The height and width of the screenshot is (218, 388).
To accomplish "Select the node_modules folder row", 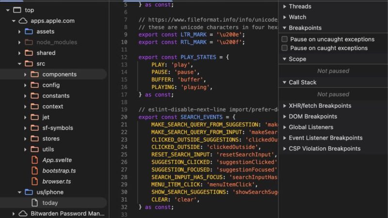I will pos(53,42).
